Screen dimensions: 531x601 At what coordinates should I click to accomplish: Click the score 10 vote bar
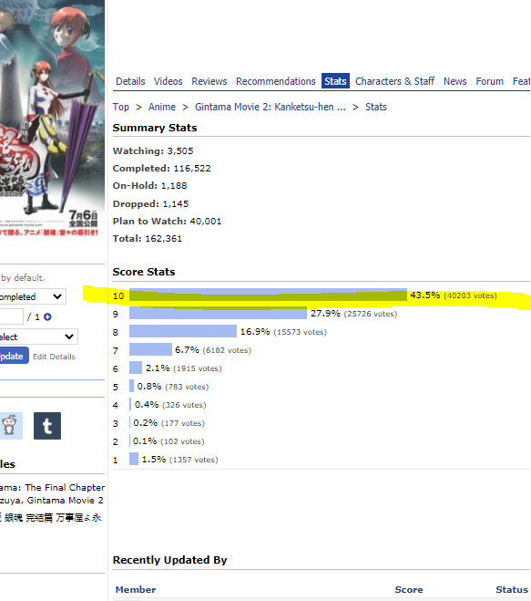[x=268, y=295]
